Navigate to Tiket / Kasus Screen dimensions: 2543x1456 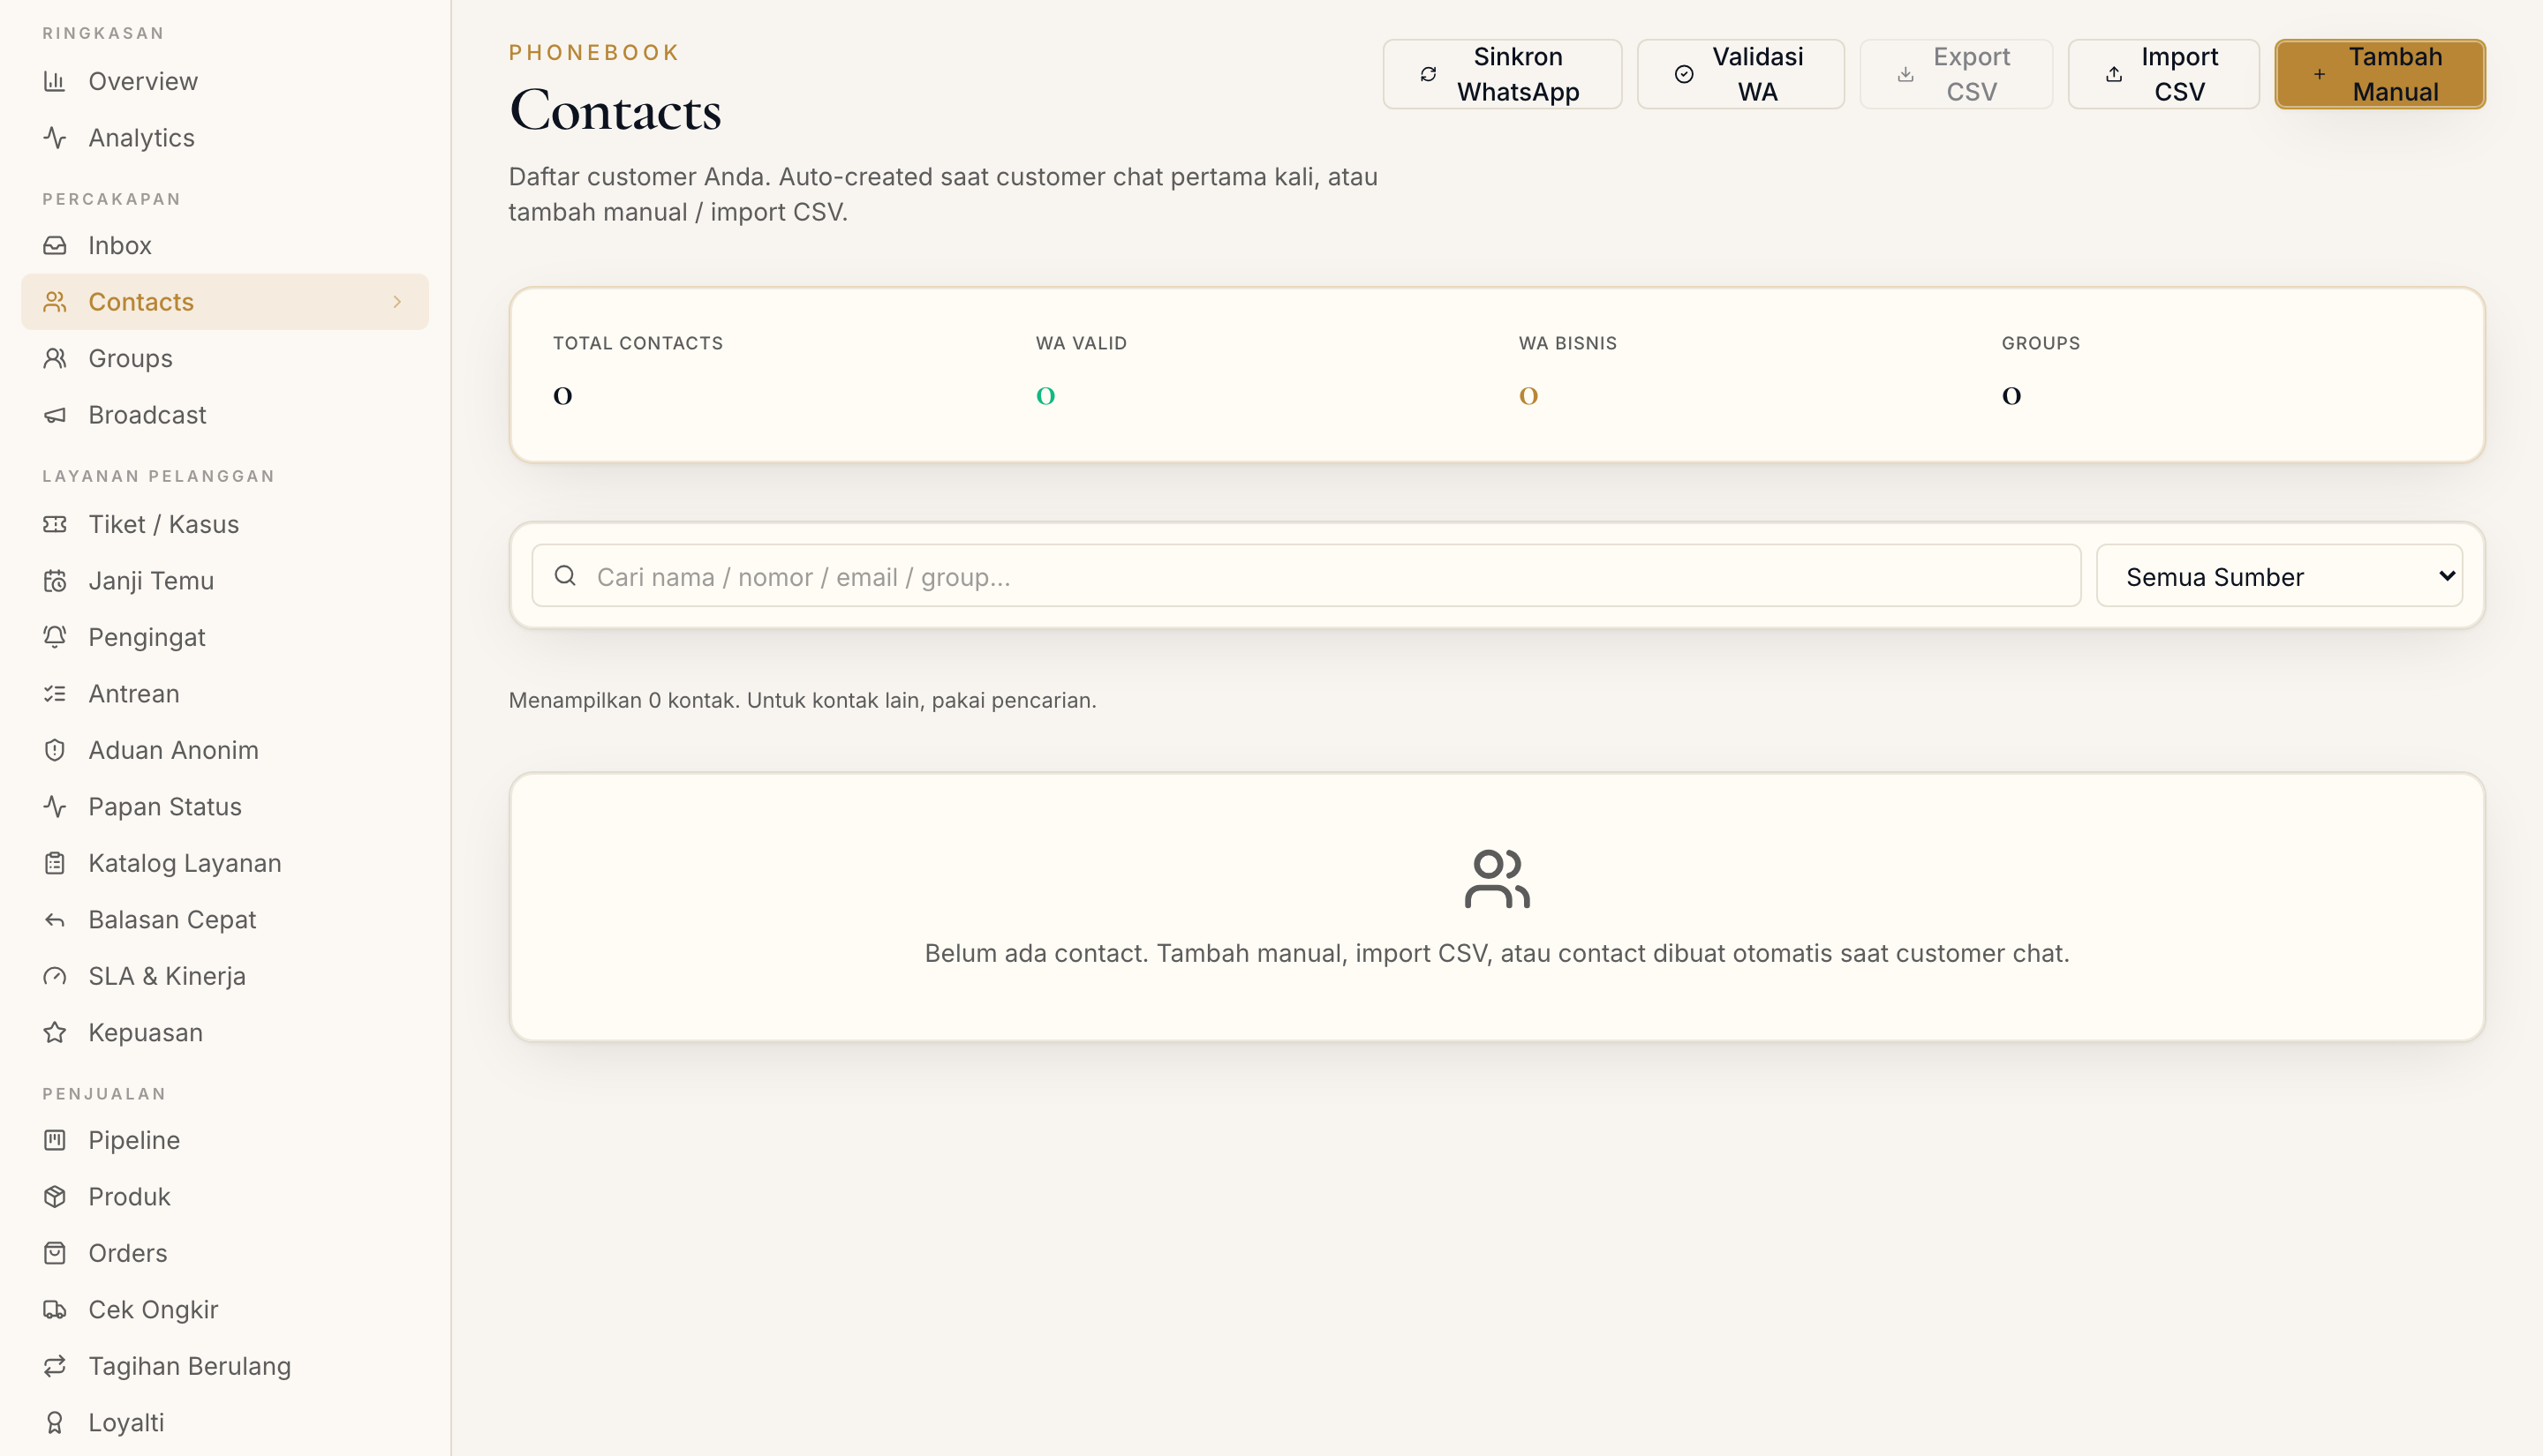(225, 524)
